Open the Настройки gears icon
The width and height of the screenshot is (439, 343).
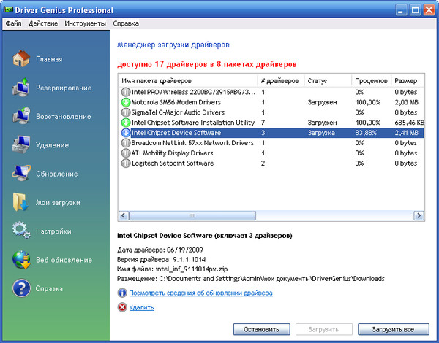(x=21, y=231)
